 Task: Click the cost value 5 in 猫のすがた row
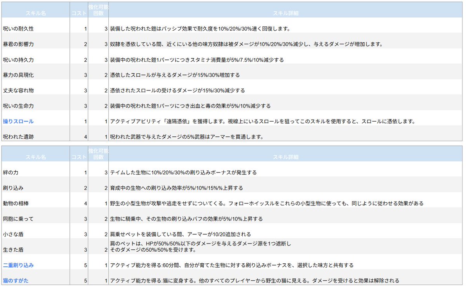pos(85,280)
